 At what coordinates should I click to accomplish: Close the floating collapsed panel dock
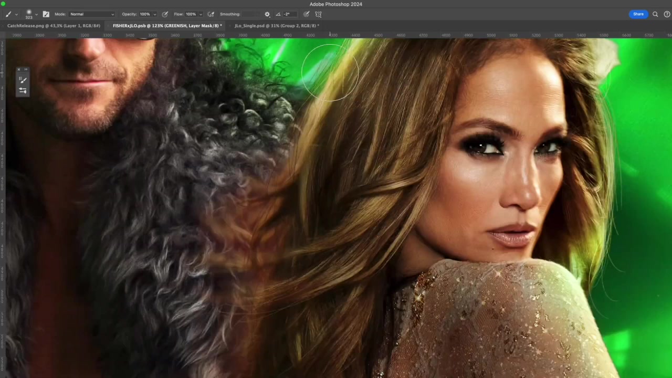click(x=18, y=69)
